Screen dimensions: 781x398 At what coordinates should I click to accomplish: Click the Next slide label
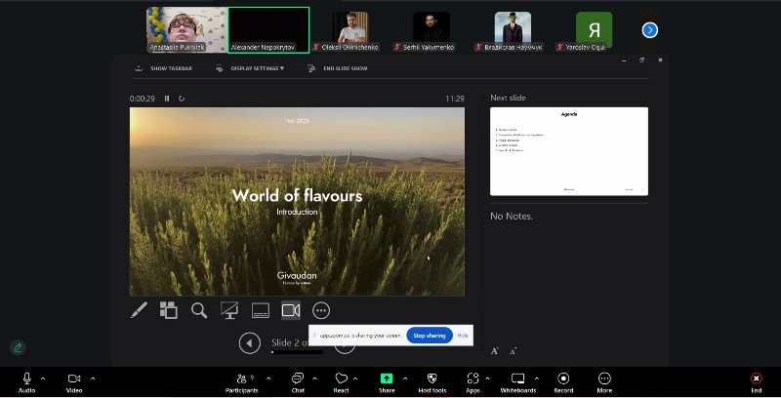coord(508,98)
